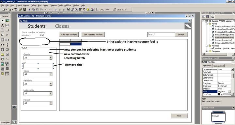
Task: Open the Add-Ins menu
Action: 68,6
